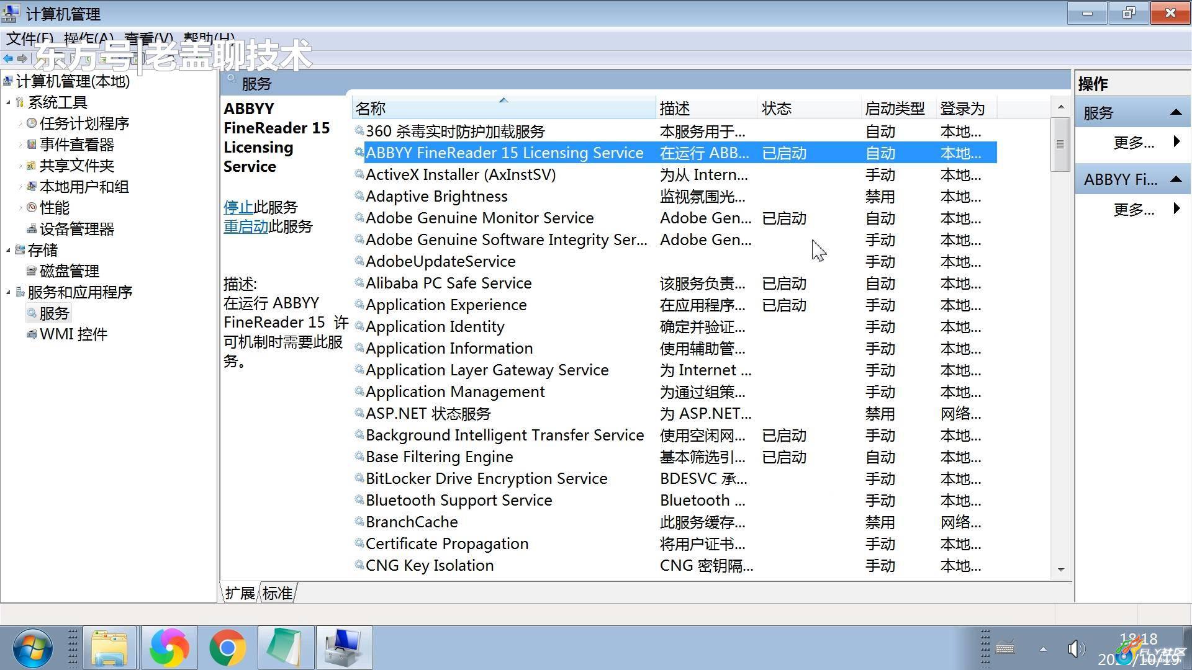The image size is (1192, 670).
Task: Select Application Experience service
Action: [x=674, y=305]
